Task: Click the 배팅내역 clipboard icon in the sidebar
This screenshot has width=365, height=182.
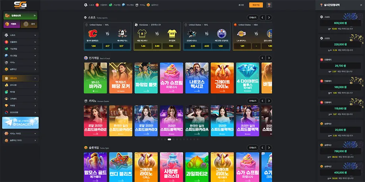Action: pos(6,78)
